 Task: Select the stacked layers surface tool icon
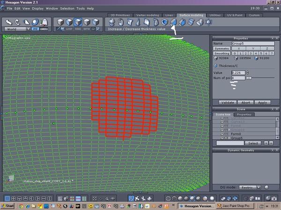(x=191, y=22)
